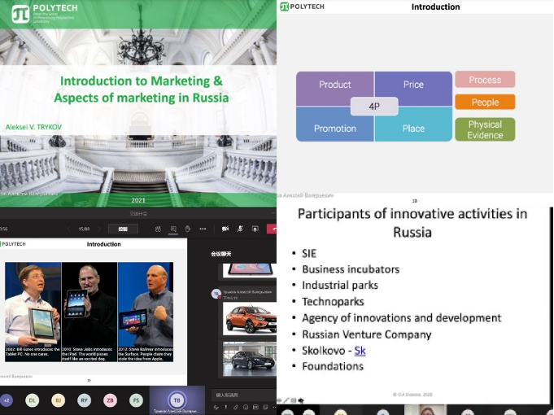Click the Technoparks bullet

pyautogui.click(x=333, y=302)
